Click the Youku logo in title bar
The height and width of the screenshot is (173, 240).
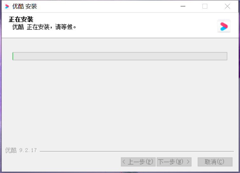[x=7, y=6]
